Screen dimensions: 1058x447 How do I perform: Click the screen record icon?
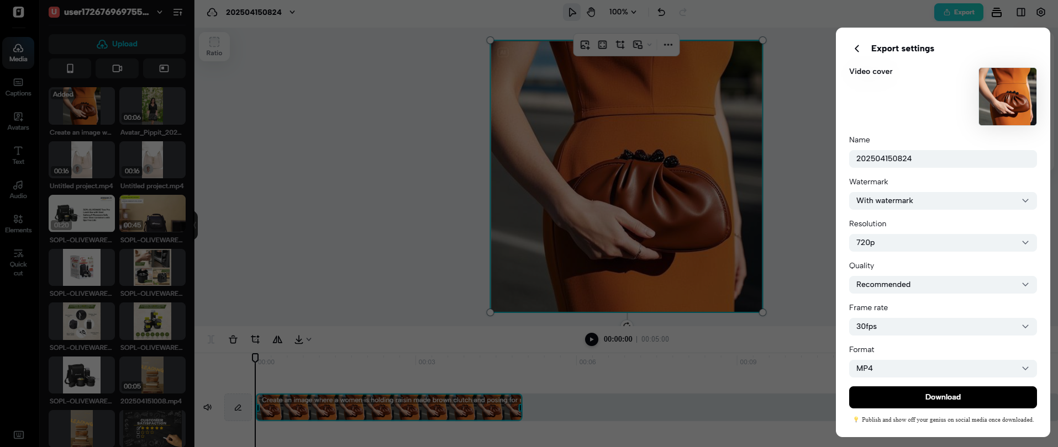[x=164, y=68]
